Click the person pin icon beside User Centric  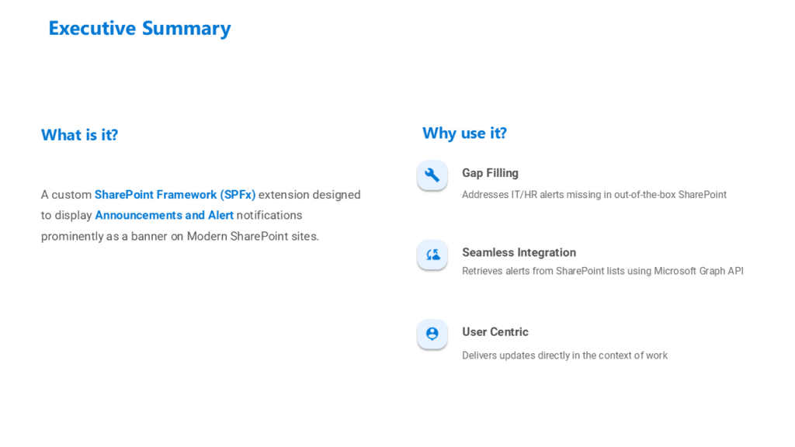pyautogui.click(x=432, y=334)
